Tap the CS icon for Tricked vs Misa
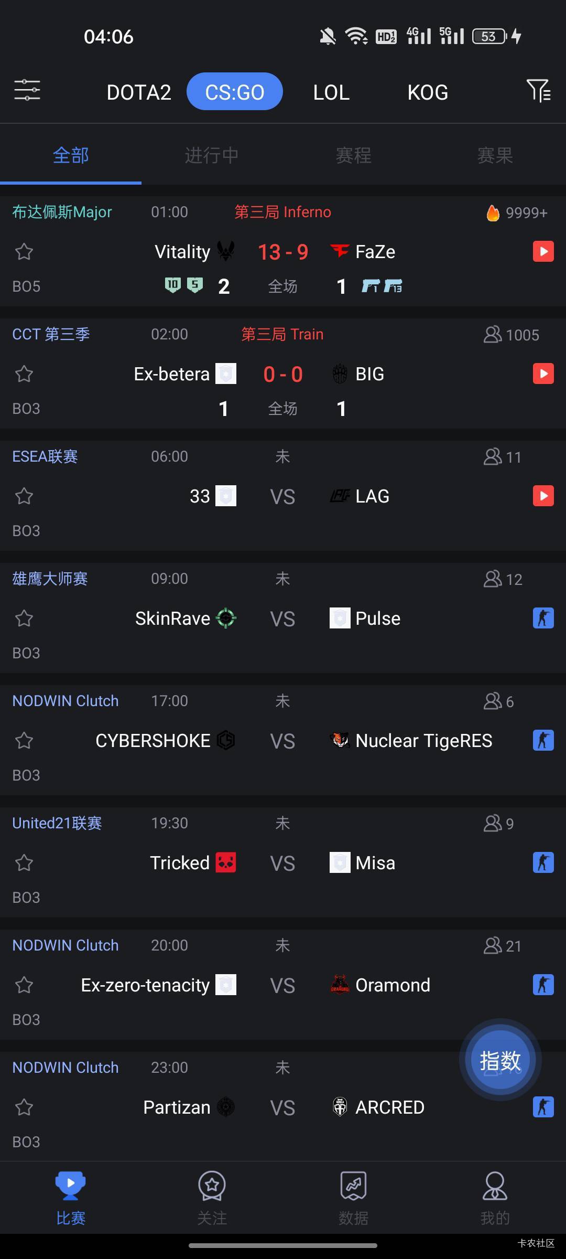The height and width of the screenshot is (1259, 566). pos(543,862)
